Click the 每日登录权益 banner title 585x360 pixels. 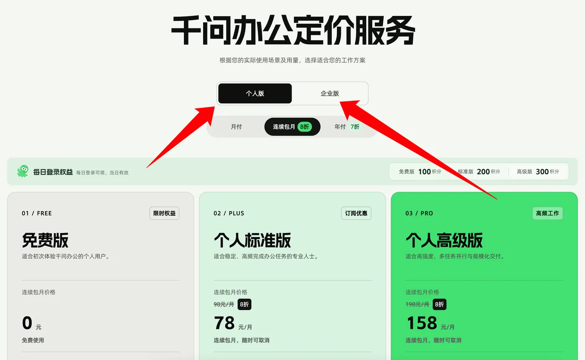[x=53, y=172]
